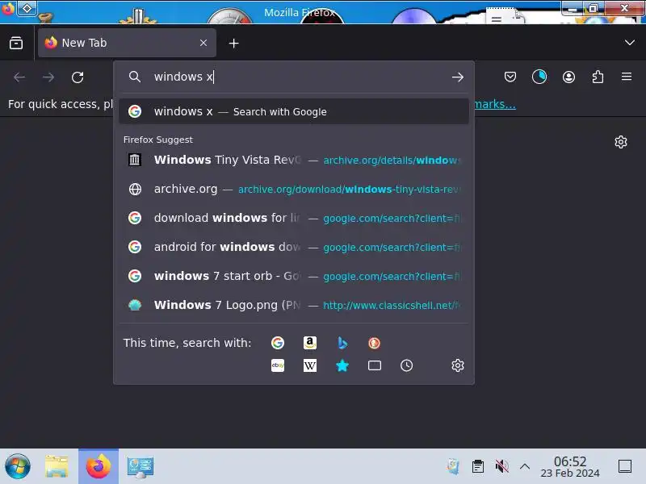
Task: Search this time with eBay
Action: pos(278,365)
